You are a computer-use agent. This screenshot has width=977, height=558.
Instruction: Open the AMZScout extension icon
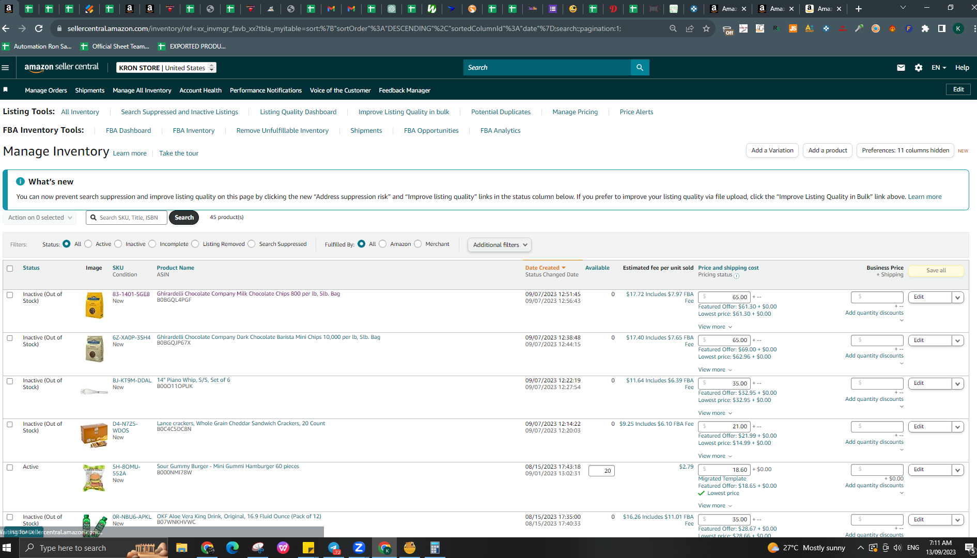coord(810,28)
